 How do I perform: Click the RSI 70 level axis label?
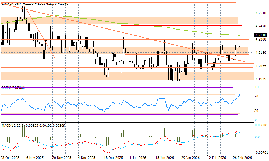coord(257,96)
